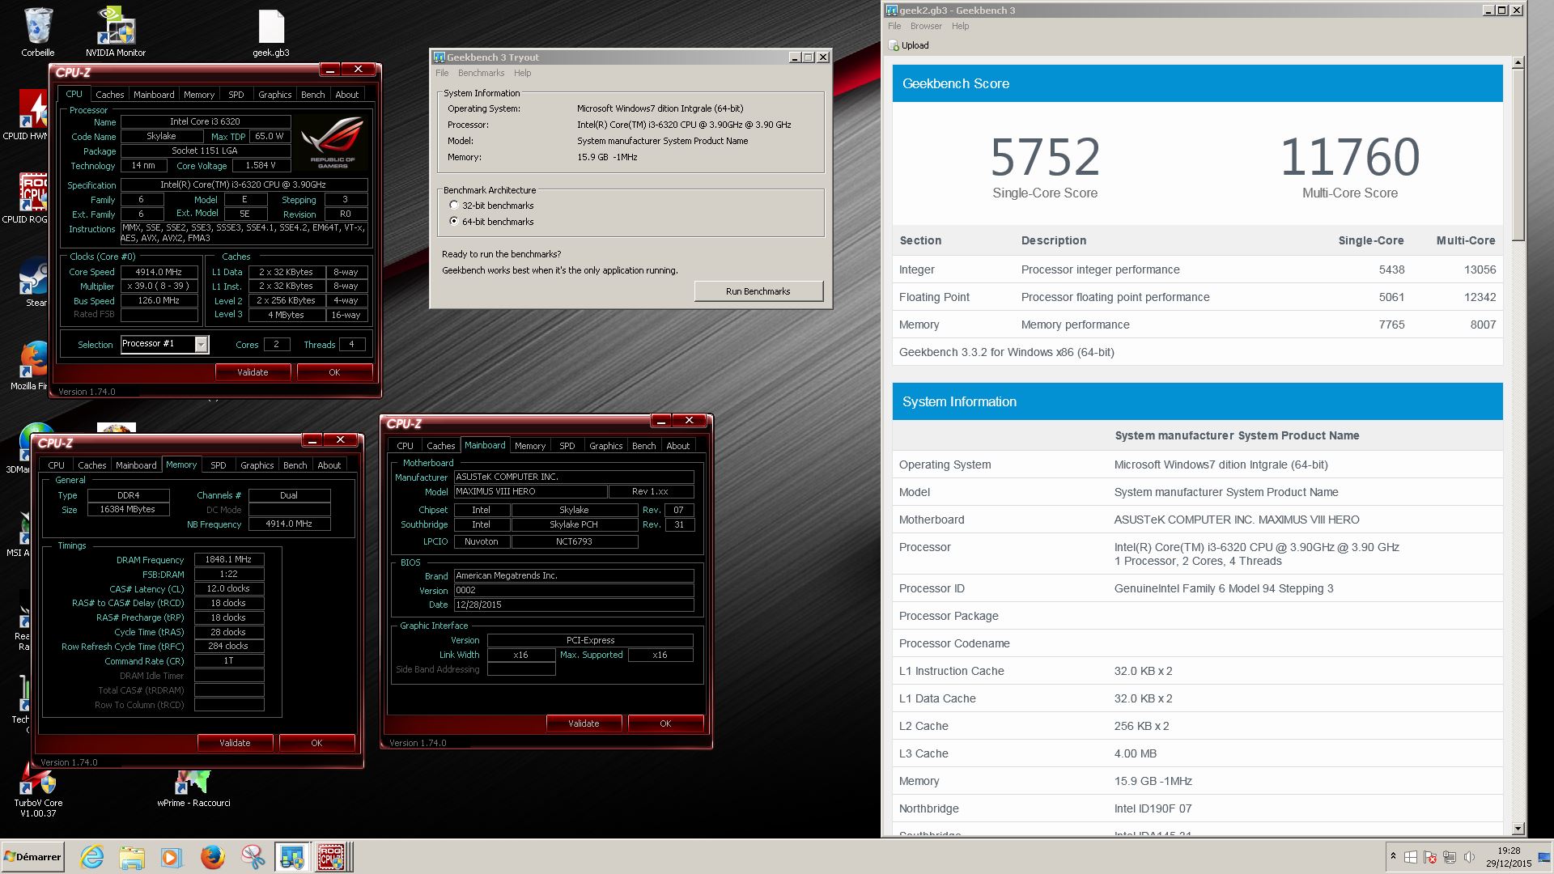Switch to the ROG CPU-Z taskbar button
The image size is (1554, 874).
tap(331, 857)
